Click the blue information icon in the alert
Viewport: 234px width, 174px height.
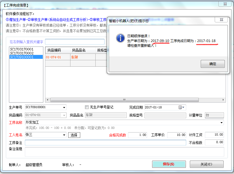(120, 38)
